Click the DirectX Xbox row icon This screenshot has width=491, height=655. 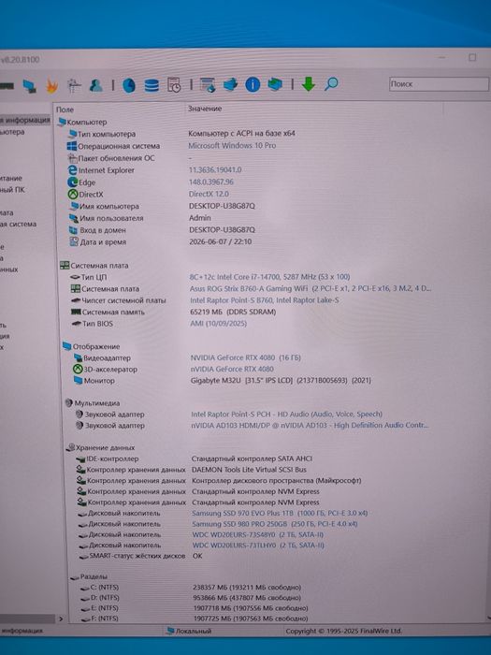pyautogui.click(x=73, y=195)
